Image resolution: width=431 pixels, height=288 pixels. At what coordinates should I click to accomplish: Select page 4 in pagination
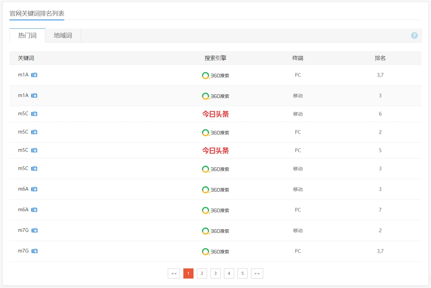pyautogui.click(x=229, y=273)
